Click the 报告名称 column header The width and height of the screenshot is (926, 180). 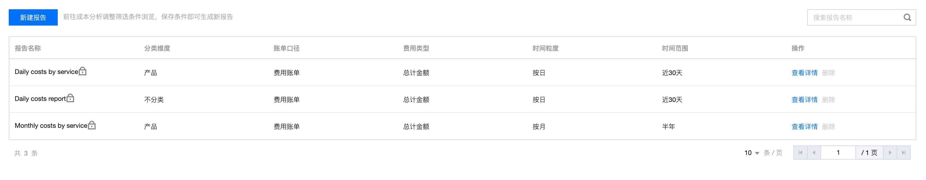(28, 48)
